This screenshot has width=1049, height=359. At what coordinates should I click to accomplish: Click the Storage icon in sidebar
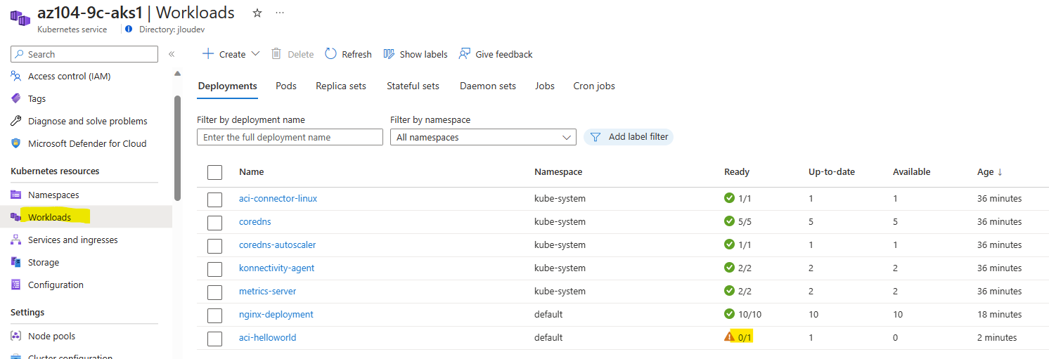coord(16,262)
